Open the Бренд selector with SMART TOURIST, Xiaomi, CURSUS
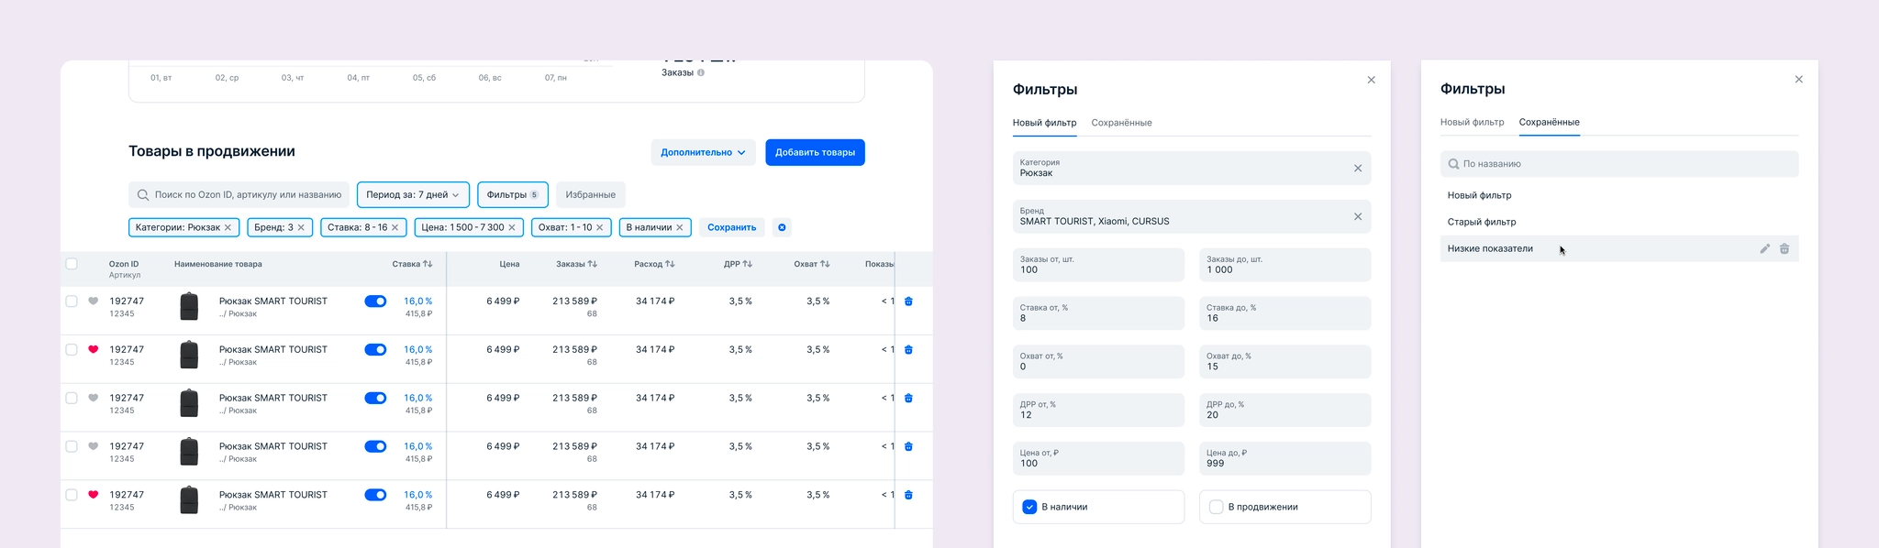 [x=1192, y=216]
